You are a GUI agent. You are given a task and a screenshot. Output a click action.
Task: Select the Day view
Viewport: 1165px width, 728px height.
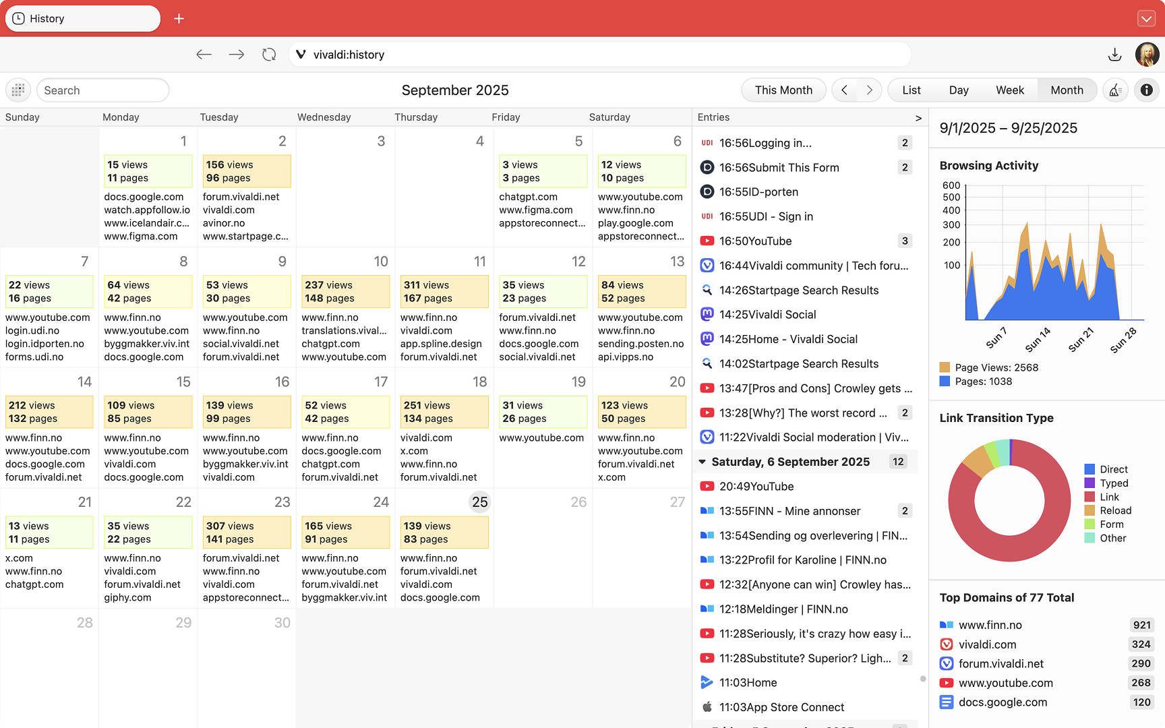coord(958,90)
